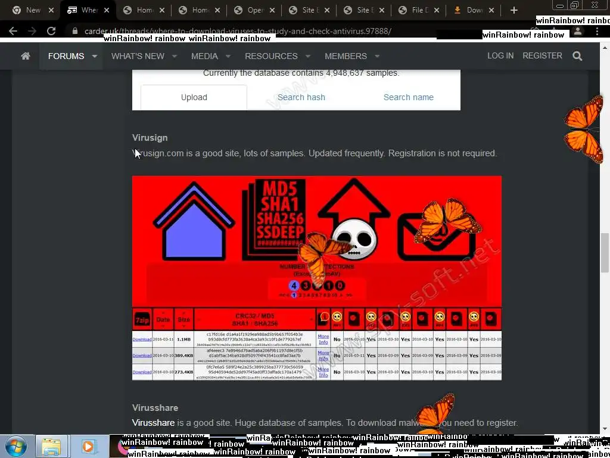Viewport: 610px width, 458px height.
Task: Click the CRC32 / MD5 SHA1 / SHA256 header
Action: pos(255,320)
